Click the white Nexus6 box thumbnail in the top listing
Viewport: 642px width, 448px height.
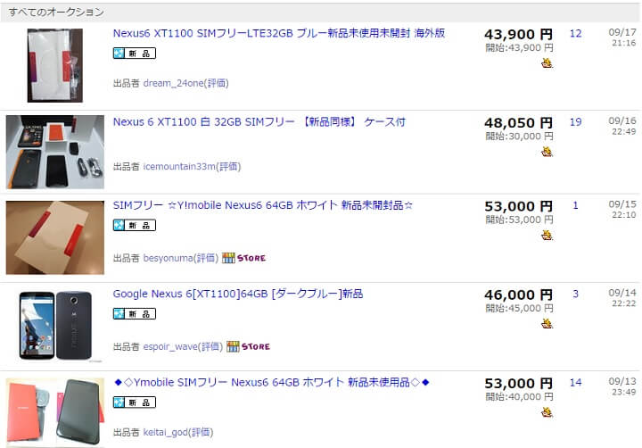55,65
